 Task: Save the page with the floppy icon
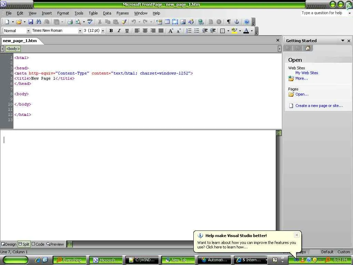31,22
